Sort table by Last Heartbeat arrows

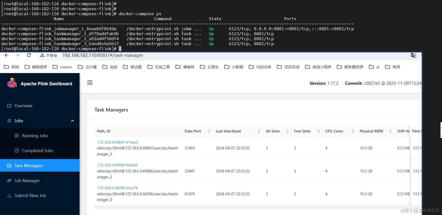point(259,131)
